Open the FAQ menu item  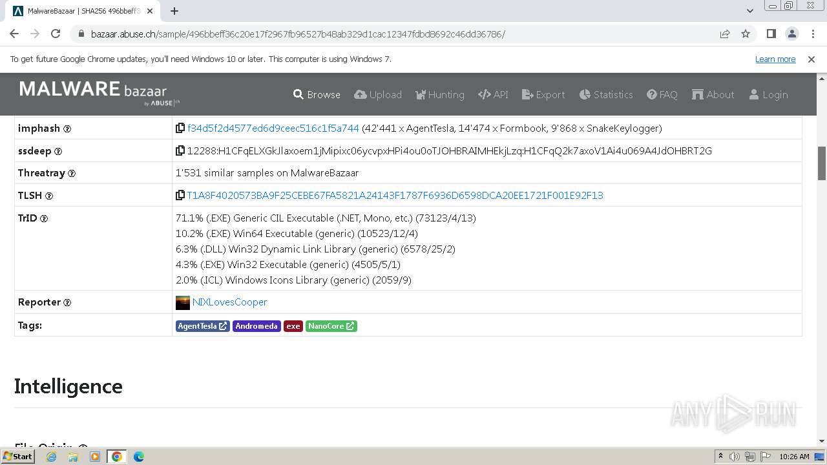click(x=662, y=94)
